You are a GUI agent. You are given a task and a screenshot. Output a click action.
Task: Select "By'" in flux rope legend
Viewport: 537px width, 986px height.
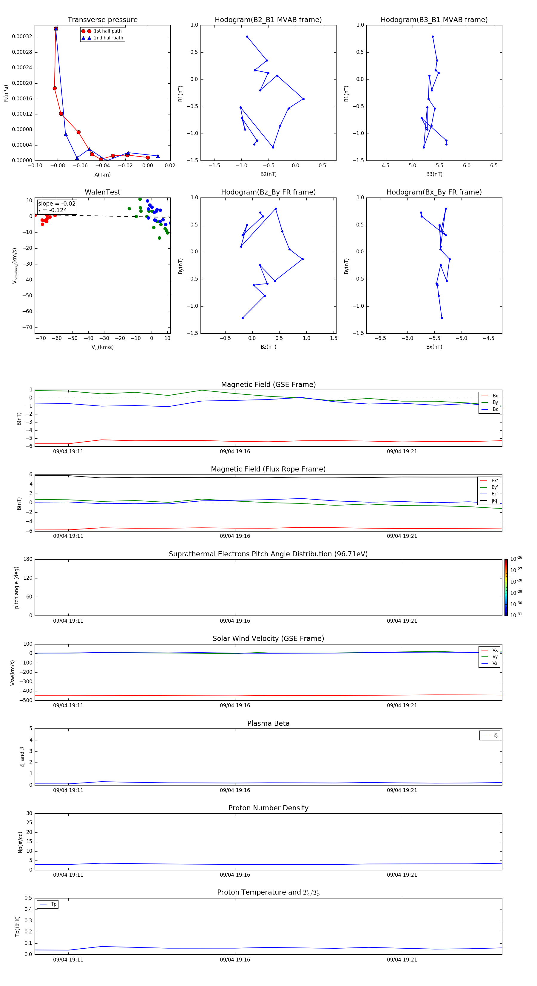pyautogui.click(x=489, y=487)
